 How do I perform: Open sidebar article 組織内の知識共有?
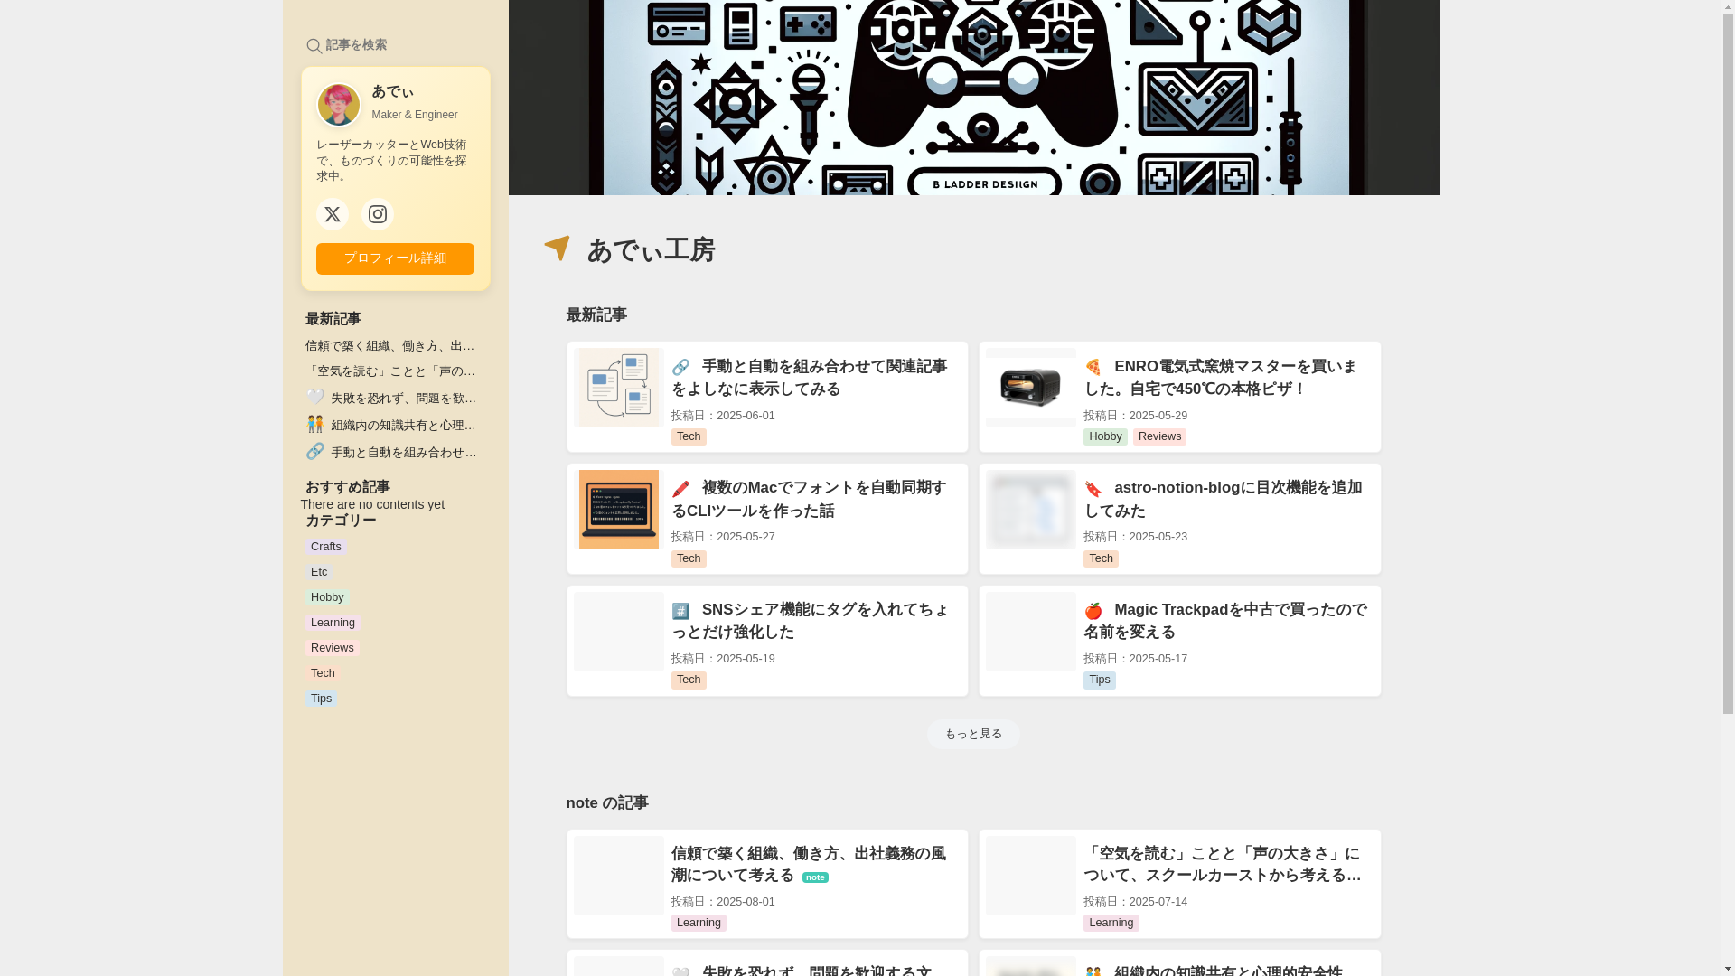click(x=403, y=426)
